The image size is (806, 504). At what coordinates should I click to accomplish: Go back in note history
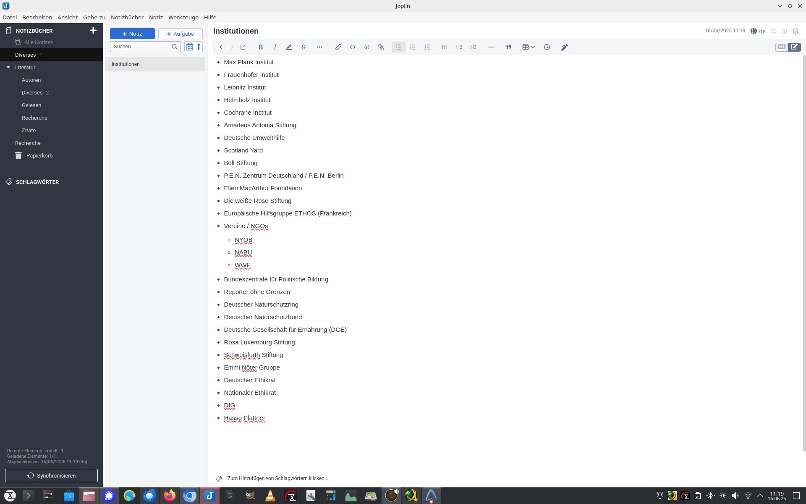(221, 47)
